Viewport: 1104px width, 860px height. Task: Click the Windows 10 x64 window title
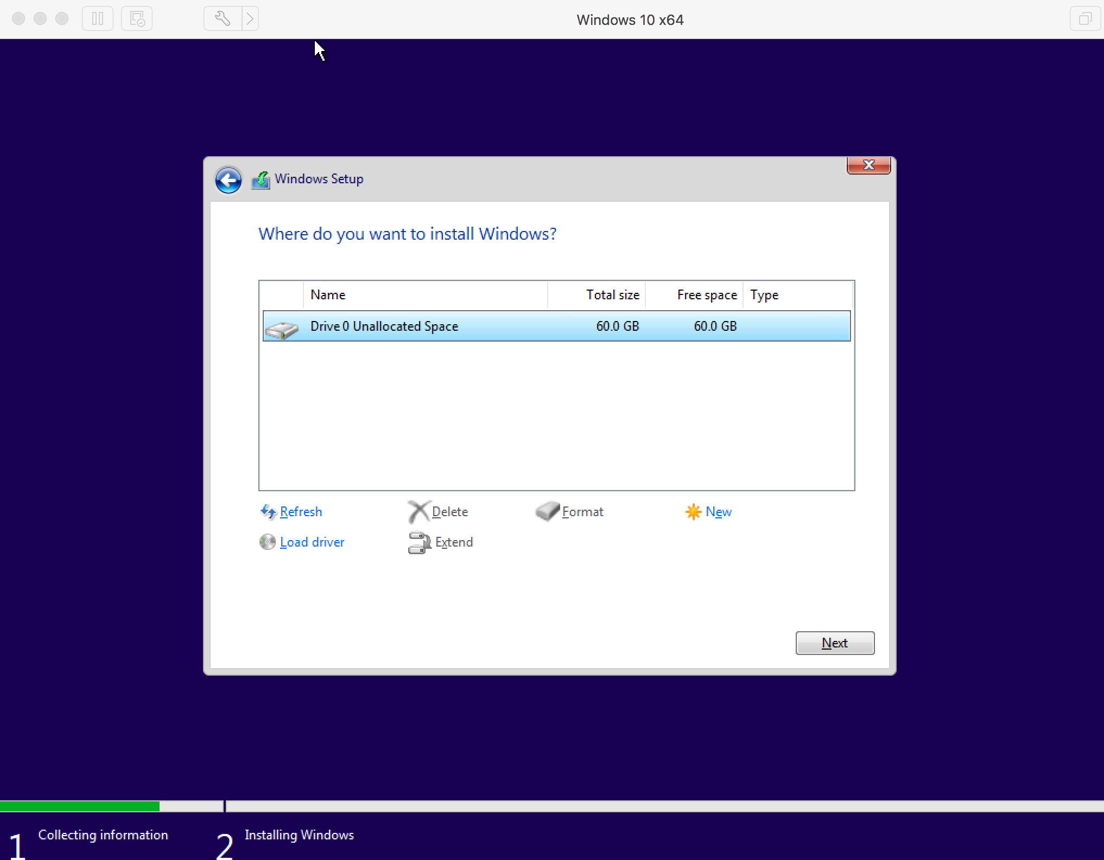tap(630, 20)
